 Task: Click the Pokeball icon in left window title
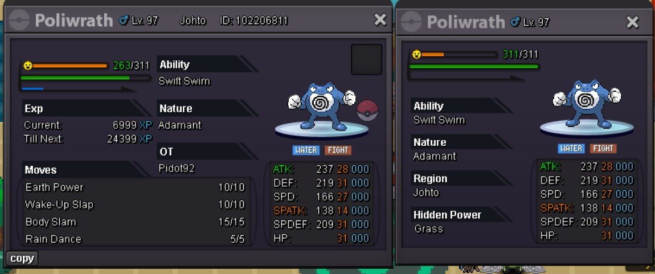[19, 19]
